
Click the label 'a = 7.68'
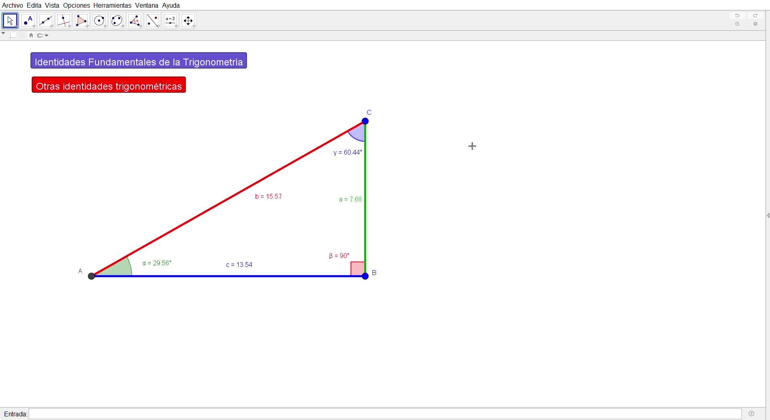click(351, 199)
